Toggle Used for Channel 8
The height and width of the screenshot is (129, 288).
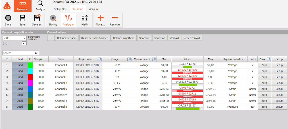(x=20, y=107)
